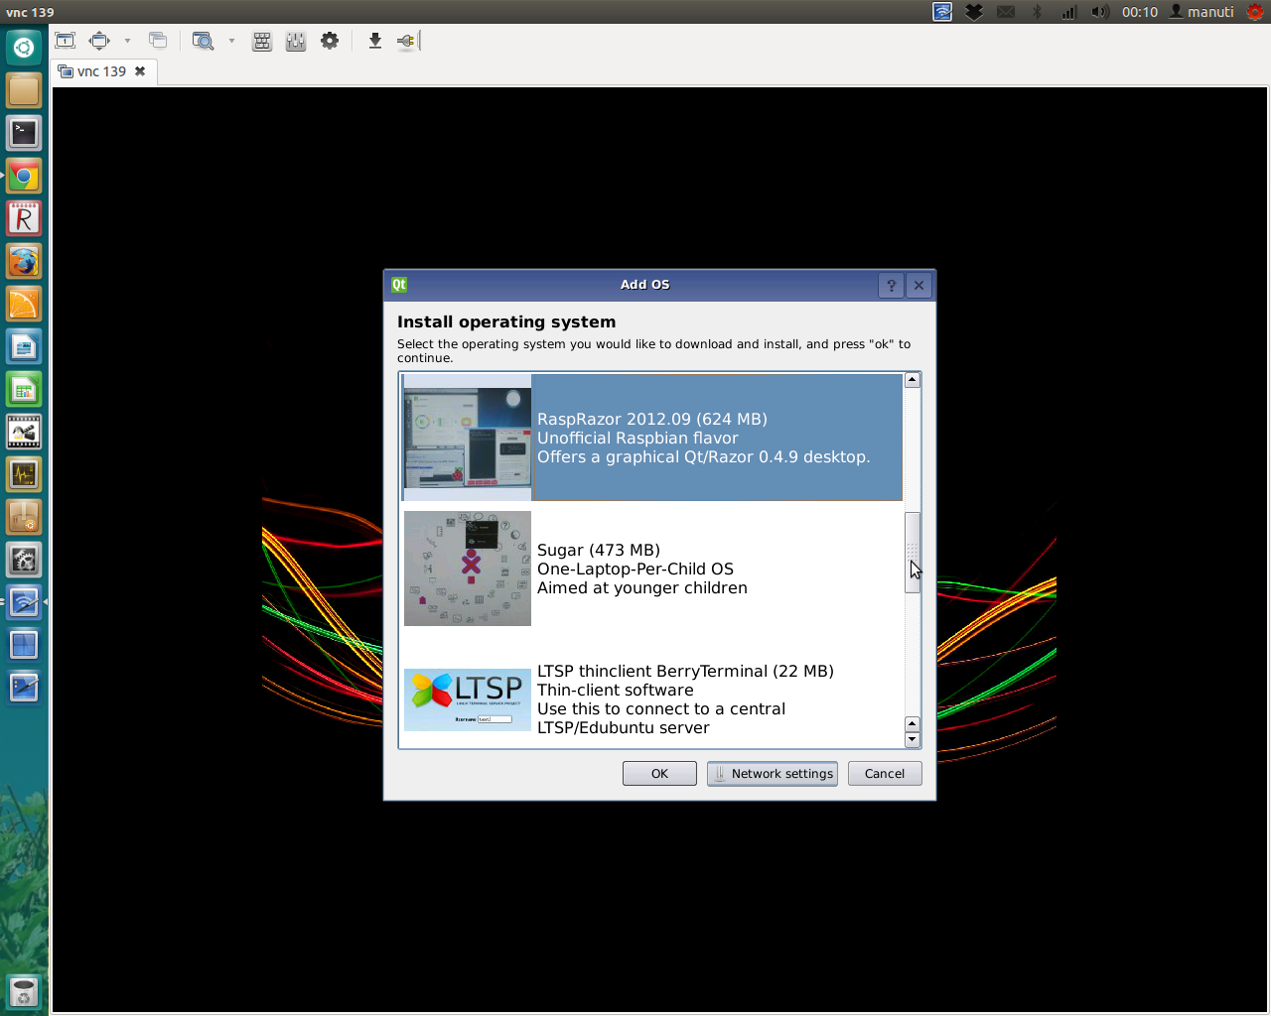Image resolution: width=1271 pixels, height=1016 pixels.
Task: Click the Remmina fullscreen toggle icon
Action: 99,41
